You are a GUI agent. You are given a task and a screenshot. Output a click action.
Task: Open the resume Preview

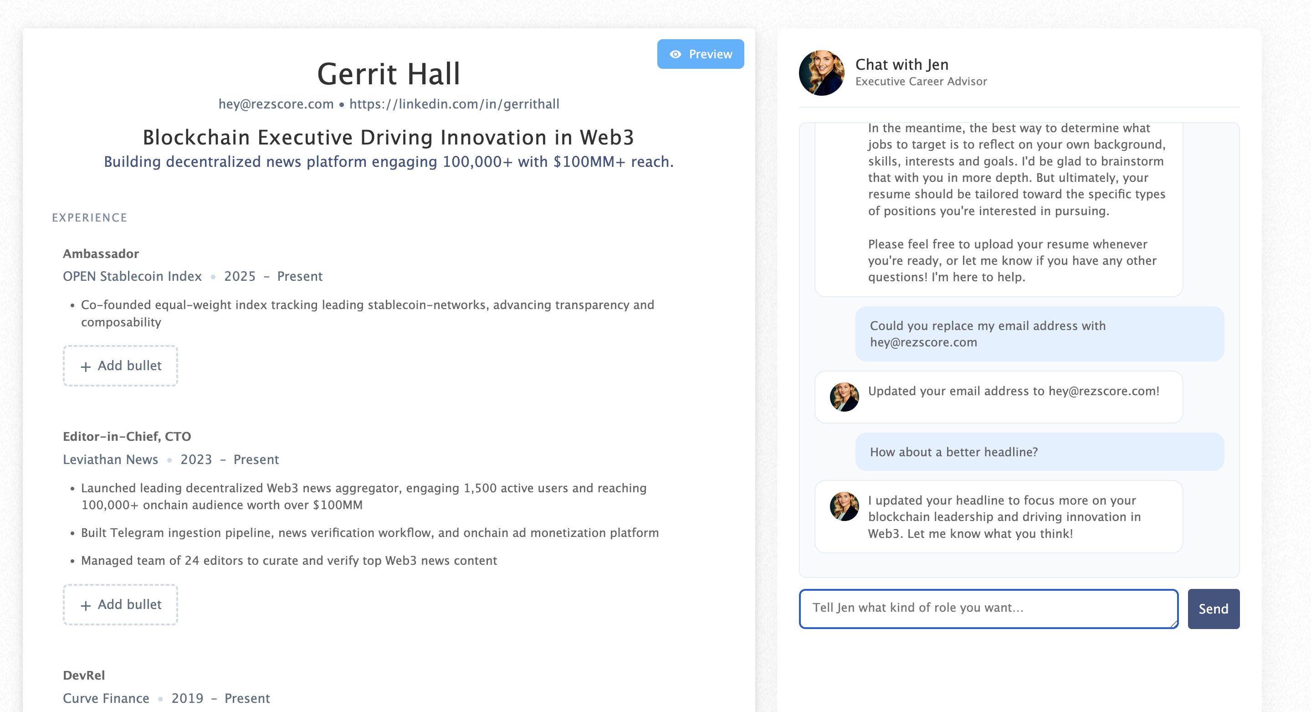coord(700,54)
